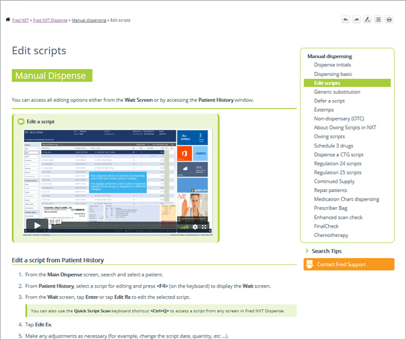Click the support person icon on the orange button
The height and width of the screenshot is (340, 406).
tap(309, 264)
